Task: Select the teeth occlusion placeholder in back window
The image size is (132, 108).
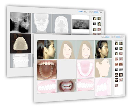Action: (x=21, y=61)
